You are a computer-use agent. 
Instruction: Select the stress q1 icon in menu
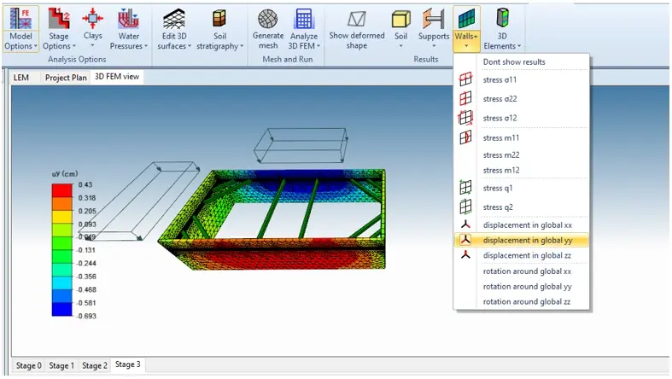(x=466, y=188)
